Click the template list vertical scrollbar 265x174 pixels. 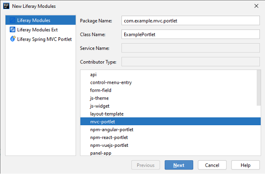(x=259, y=88)
